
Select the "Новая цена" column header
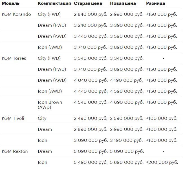(x=123, y=3)
